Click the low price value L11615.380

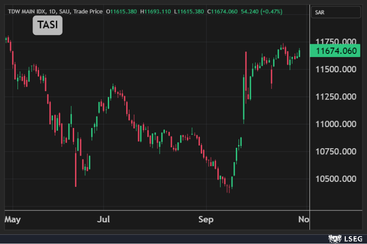(191, 11)
